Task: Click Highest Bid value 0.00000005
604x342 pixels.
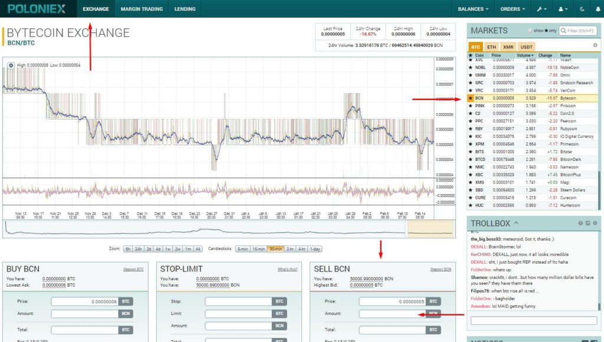Action: [362, 285]
